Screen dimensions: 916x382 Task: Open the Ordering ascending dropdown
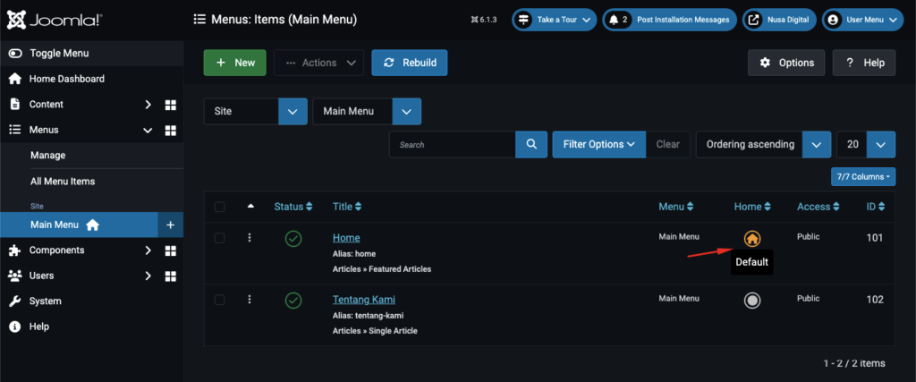763,144
